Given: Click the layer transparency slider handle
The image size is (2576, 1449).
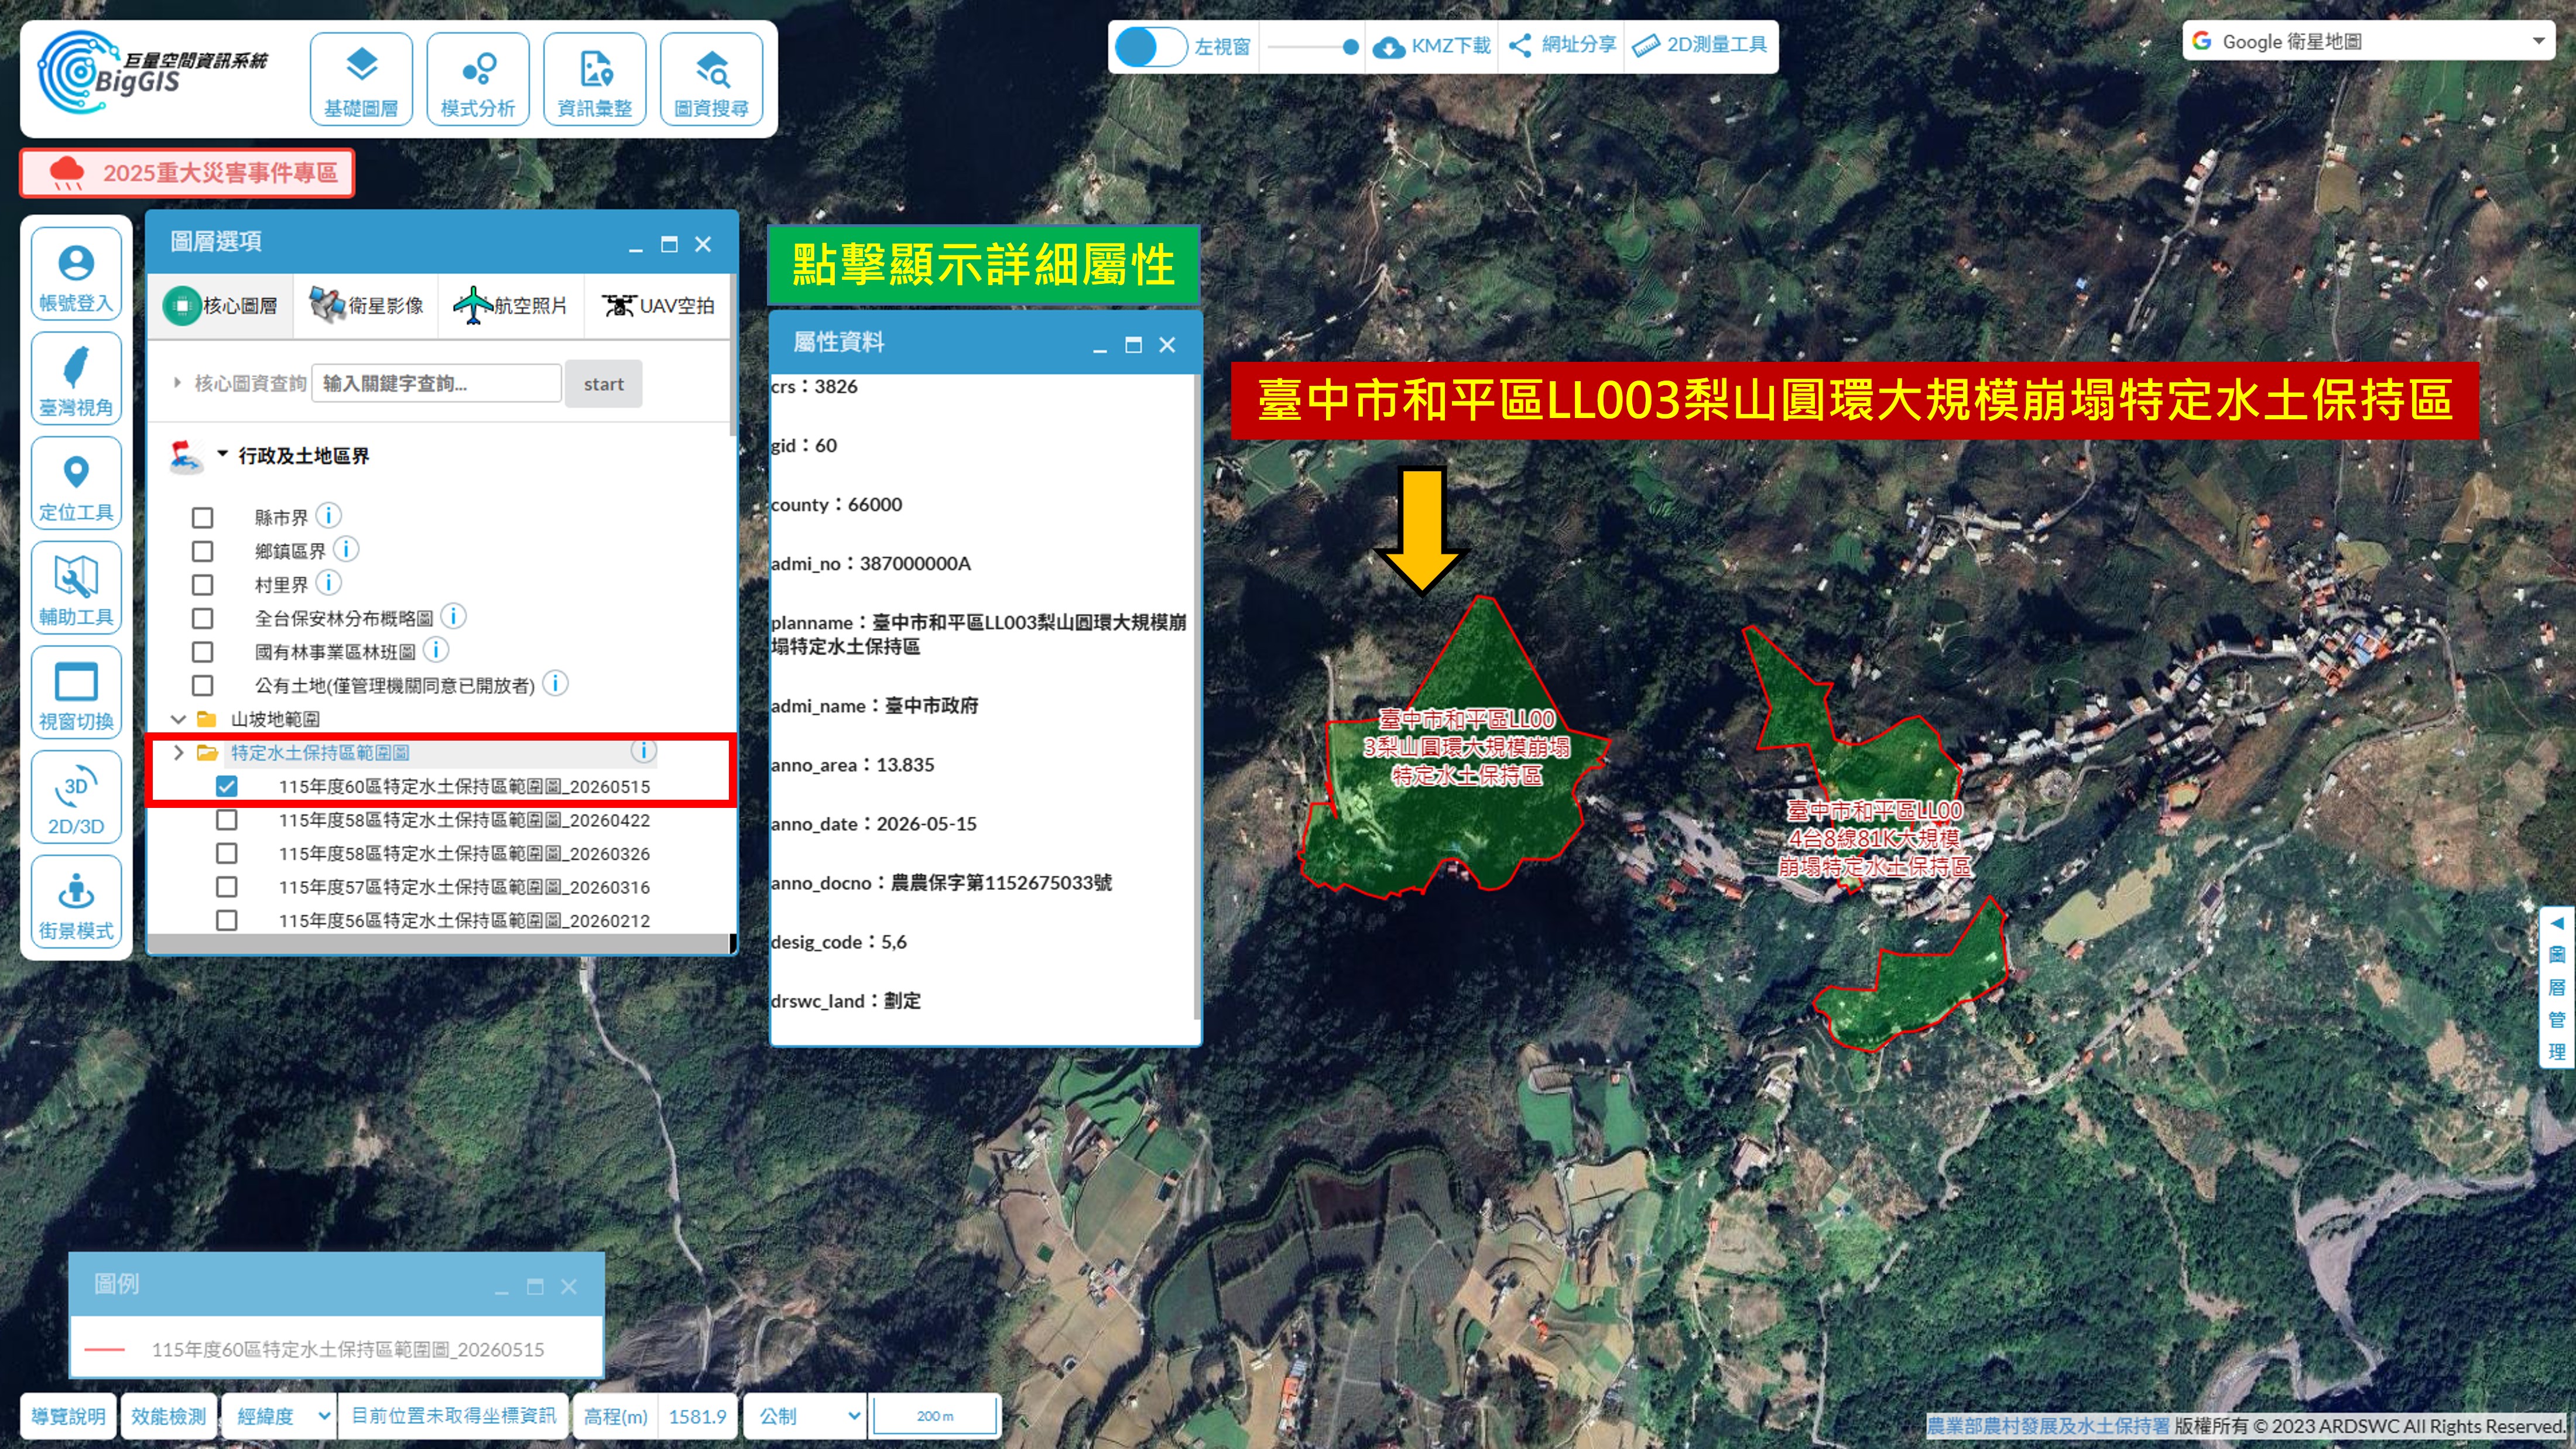Looking at the screenshot, I should 1350,46.
